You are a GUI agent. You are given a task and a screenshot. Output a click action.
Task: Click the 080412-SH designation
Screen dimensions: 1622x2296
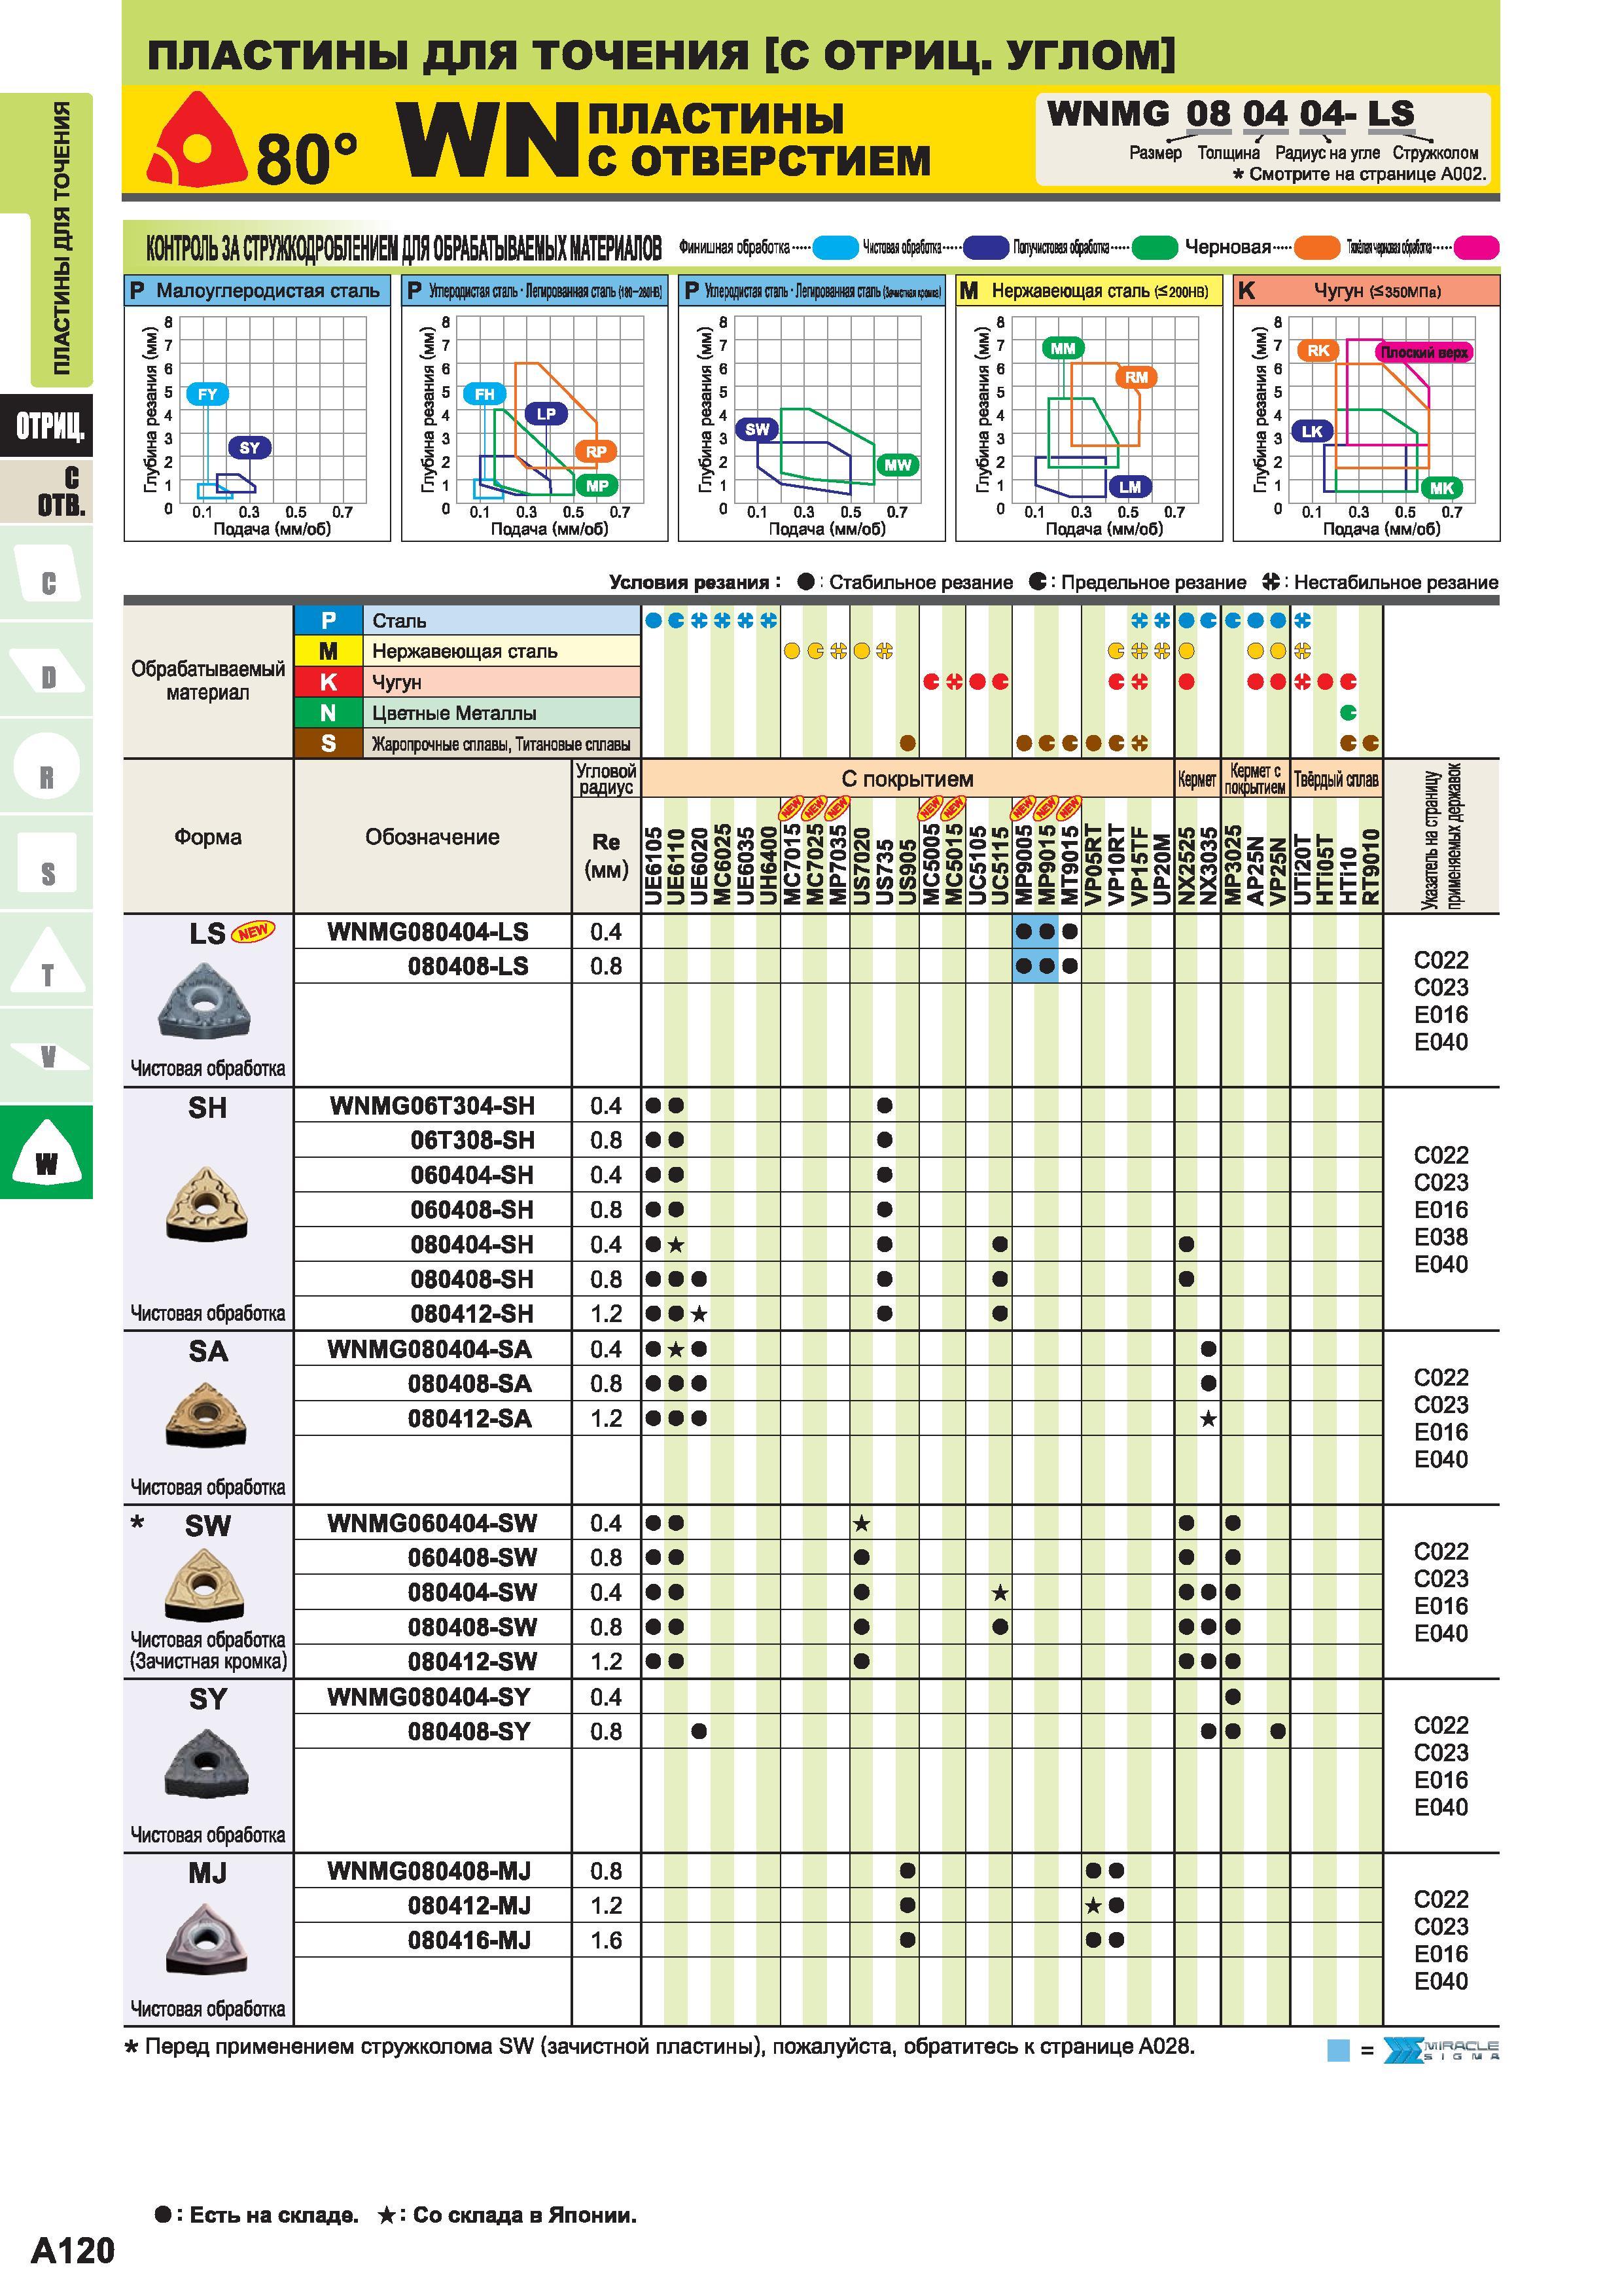(472, 1314)
